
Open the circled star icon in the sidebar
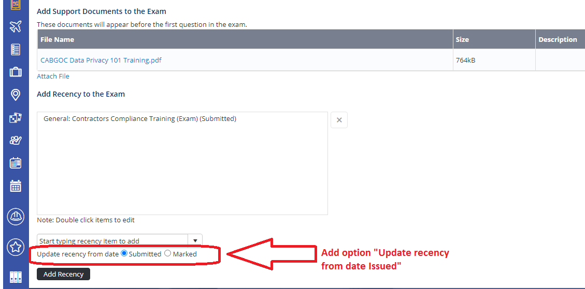pos(16,247)
